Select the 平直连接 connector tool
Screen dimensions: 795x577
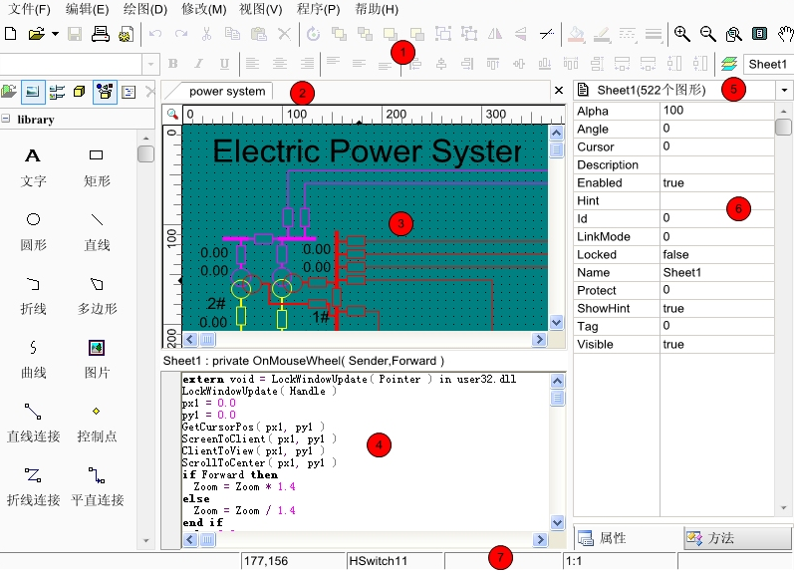click(97, 486)
